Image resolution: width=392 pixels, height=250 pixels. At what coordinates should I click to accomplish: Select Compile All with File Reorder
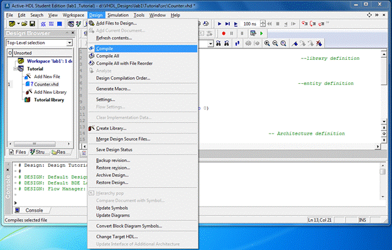[143, 64]
